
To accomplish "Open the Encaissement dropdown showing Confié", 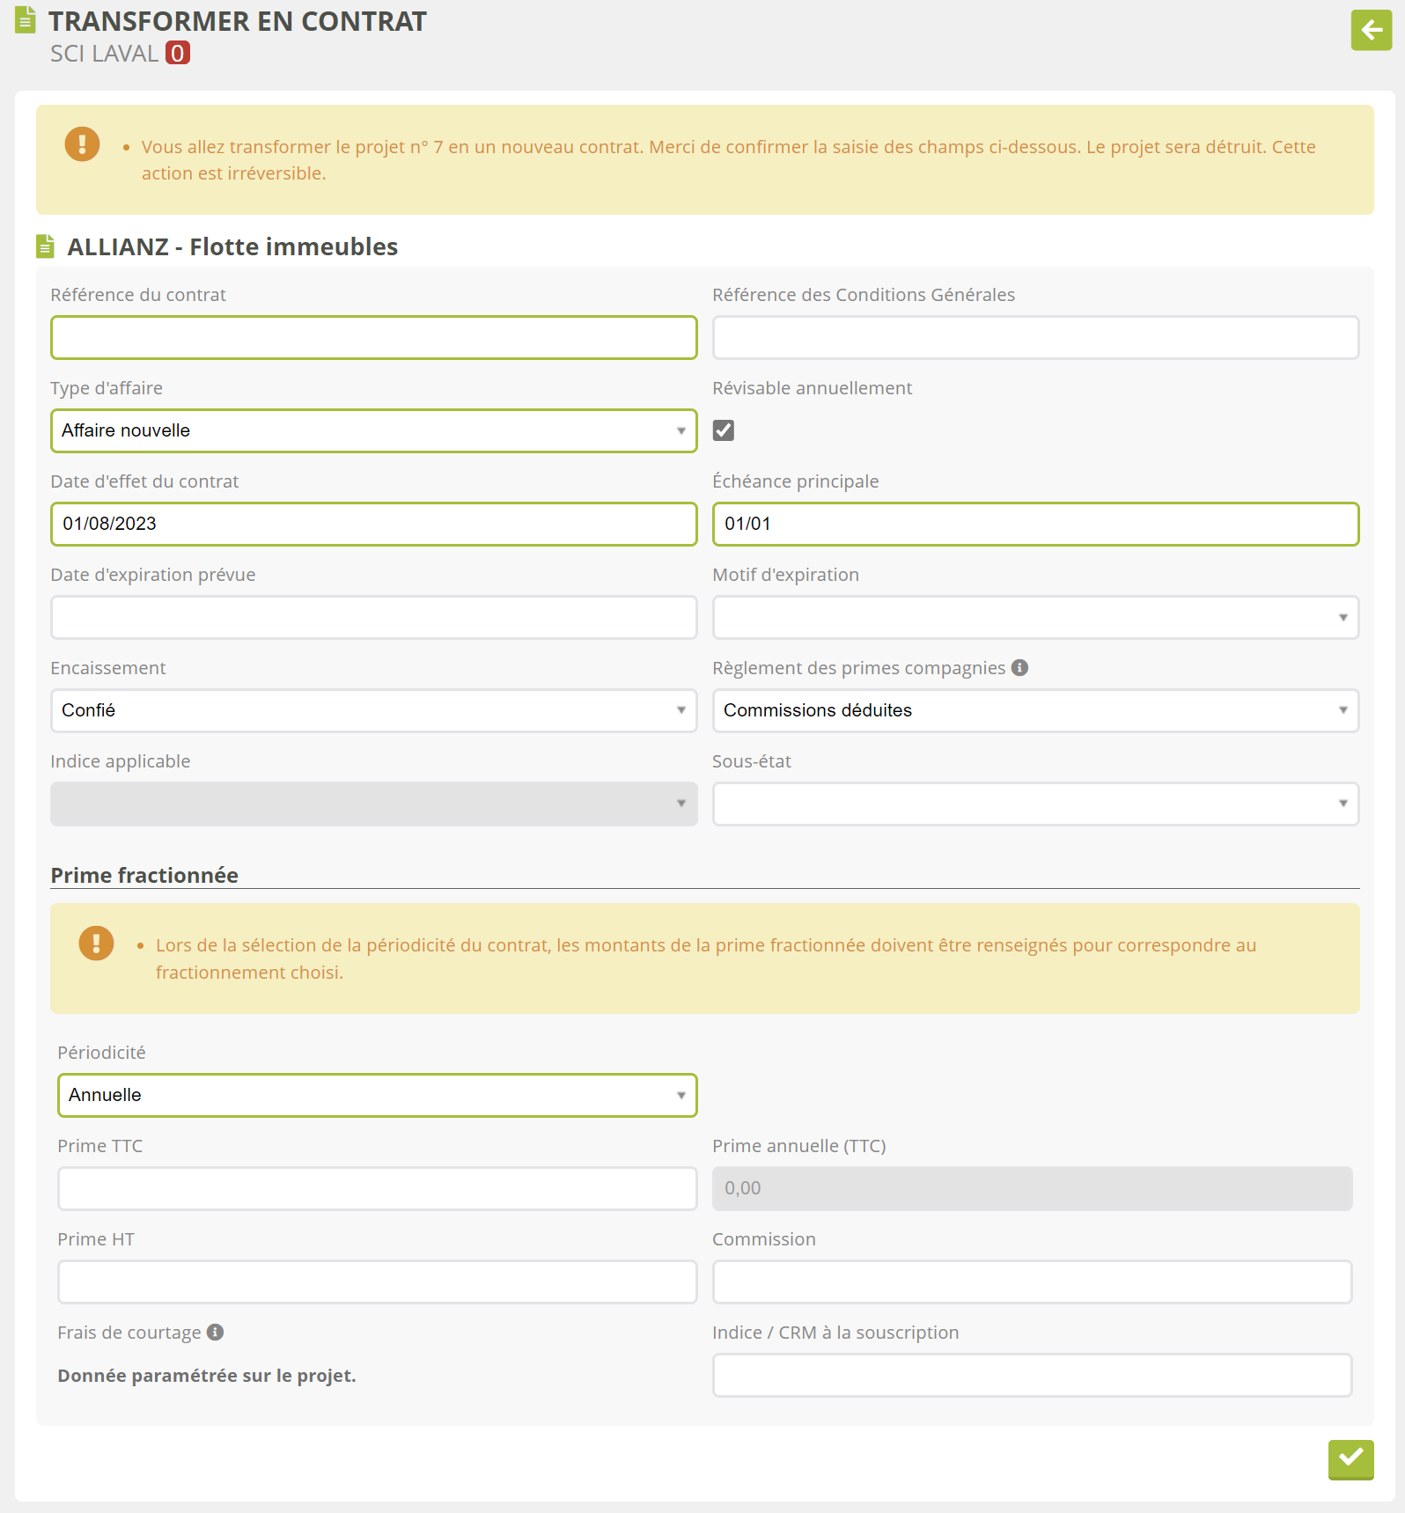I will point(373,711).
